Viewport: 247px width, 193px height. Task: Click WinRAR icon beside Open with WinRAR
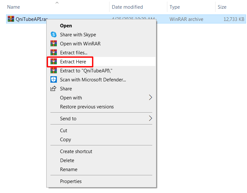click(54, 43)
